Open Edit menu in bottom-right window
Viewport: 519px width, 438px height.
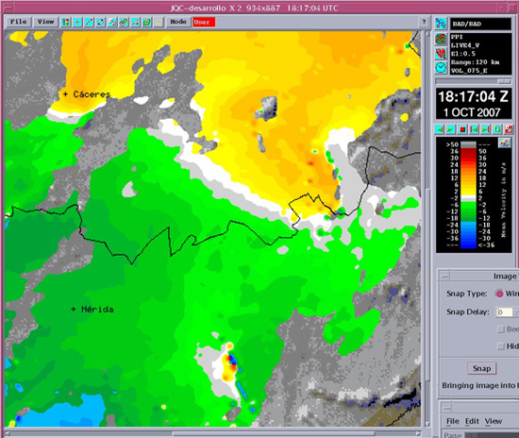tap(472, 421)
